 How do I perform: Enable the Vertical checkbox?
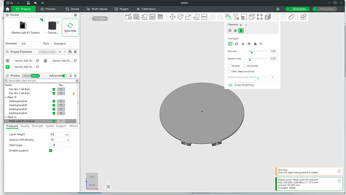230,66
